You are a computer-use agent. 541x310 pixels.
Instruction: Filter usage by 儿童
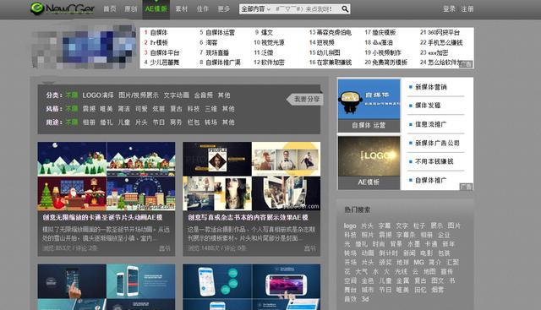click(x=123, y=122)
